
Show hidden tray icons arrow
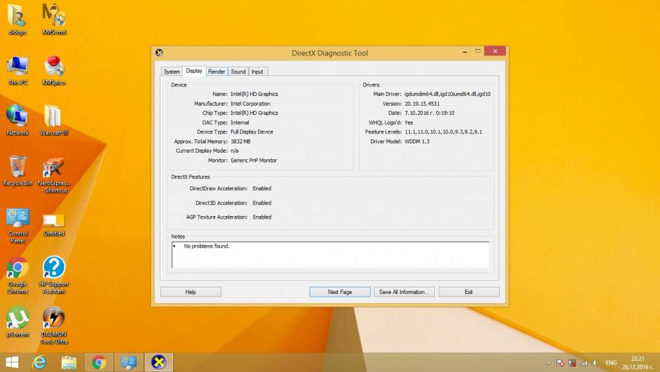point(548,363)
